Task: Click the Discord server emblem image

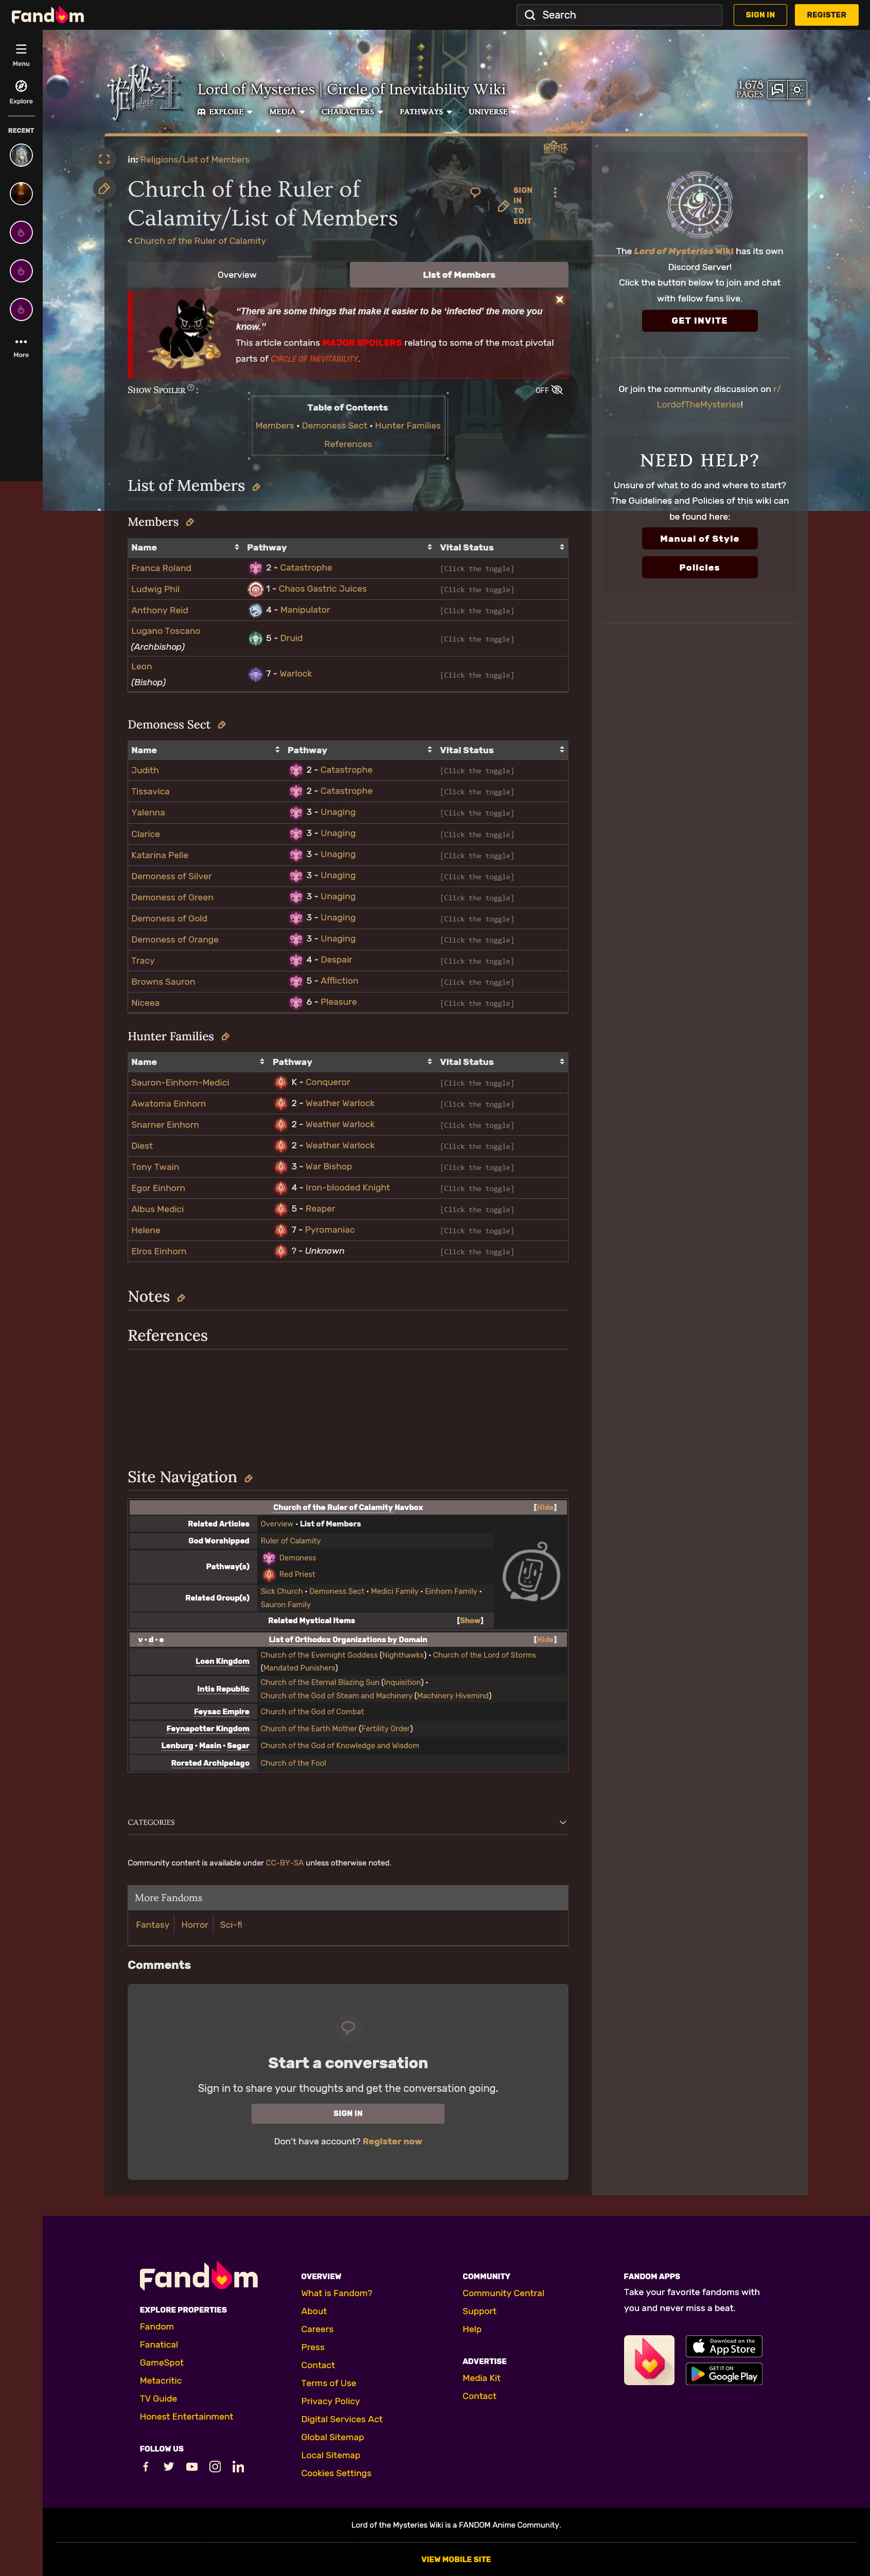Action: pos(699,204)
